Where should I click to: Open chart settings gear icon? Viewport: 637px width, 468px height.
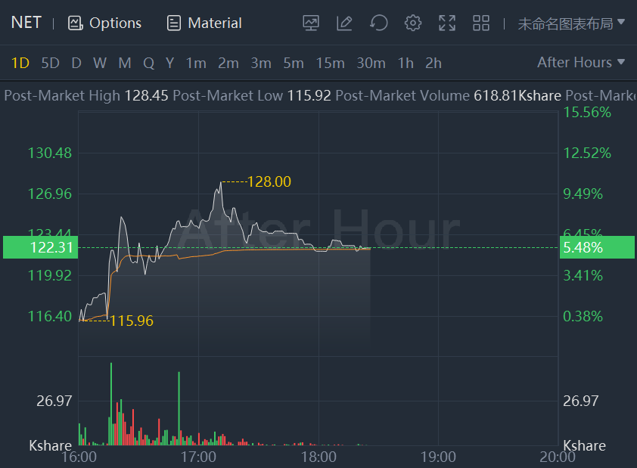click(413, 23)
